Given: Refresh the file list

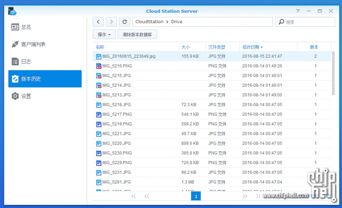Looking at the screenshot, I should coord(125,21).
